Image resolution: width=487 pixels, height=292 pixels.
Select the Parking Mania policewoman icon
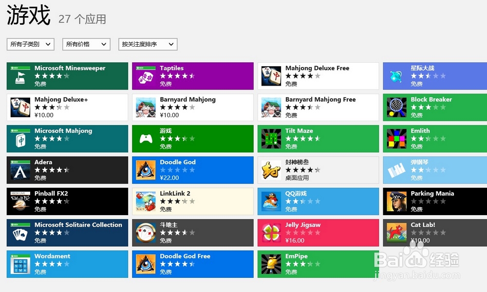tap(396, 201)
